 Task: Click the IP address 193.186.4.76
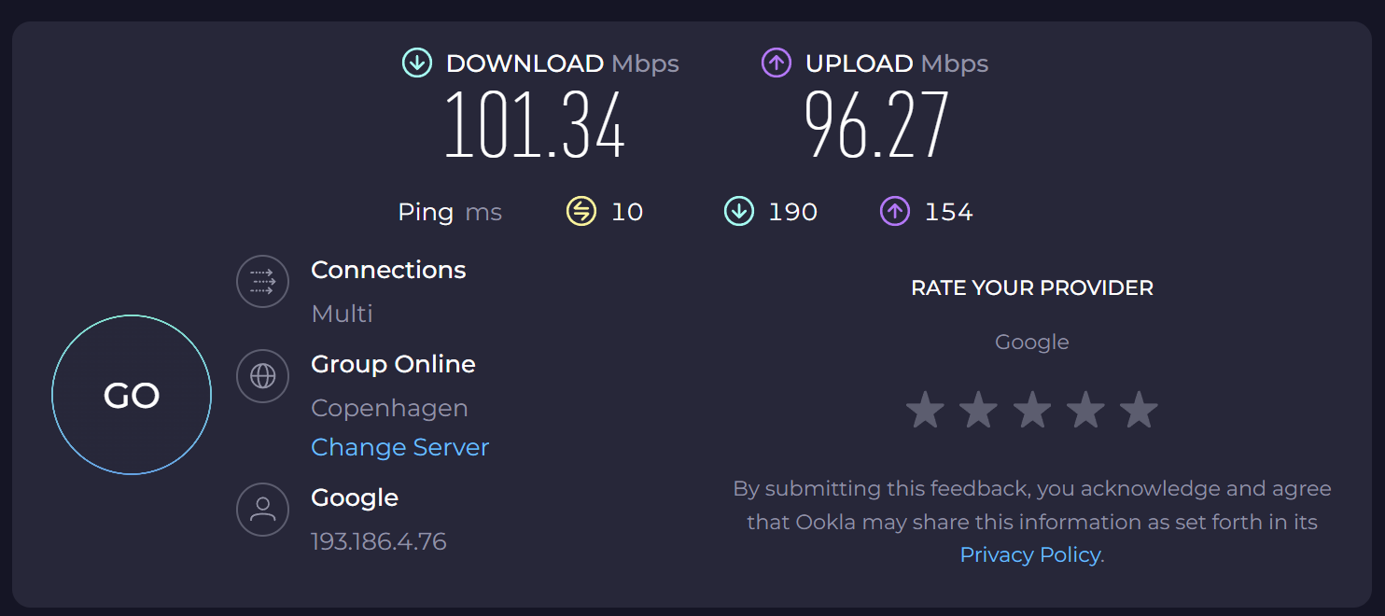tap(378, 541)
